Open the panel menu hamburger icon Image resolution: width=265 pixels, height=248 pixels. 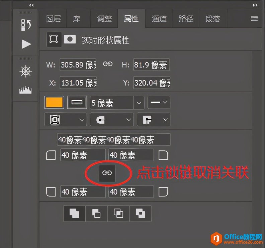[x=254, y=18]
